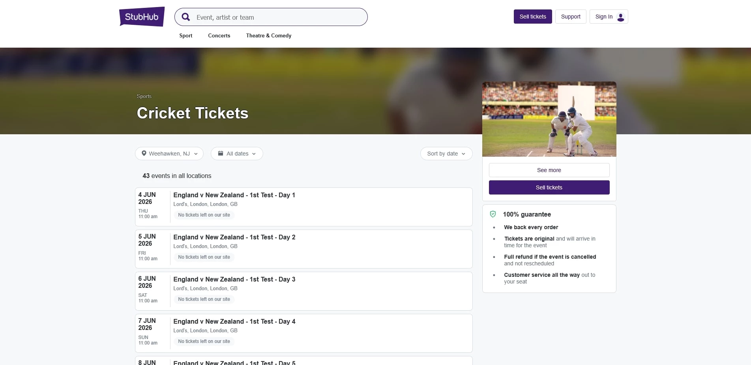751x365 pixels.
Task: Open the Weehawken, NJ location selector
Action: click(169, 154)
